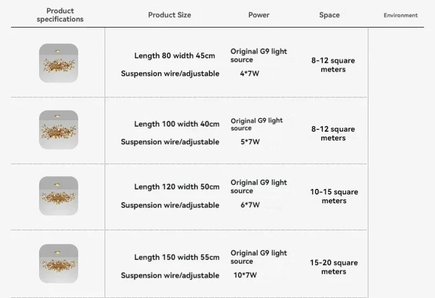Click the Length 80 width 45cm text
Image resolution: width=435 pixels, height=298 pixels.
pyautogui.click(x=175, y=56)
